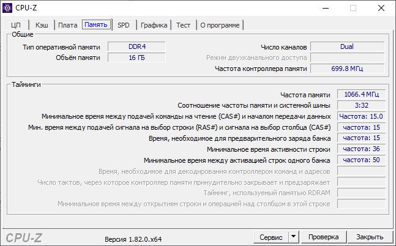
Task: Go to the Плата tab
Action: pyautogui.click(x=68, y=25)
